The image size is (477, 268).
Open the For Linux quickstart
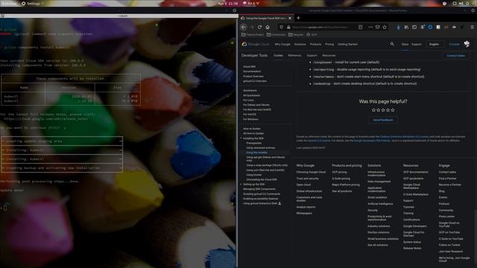(248, 100)
